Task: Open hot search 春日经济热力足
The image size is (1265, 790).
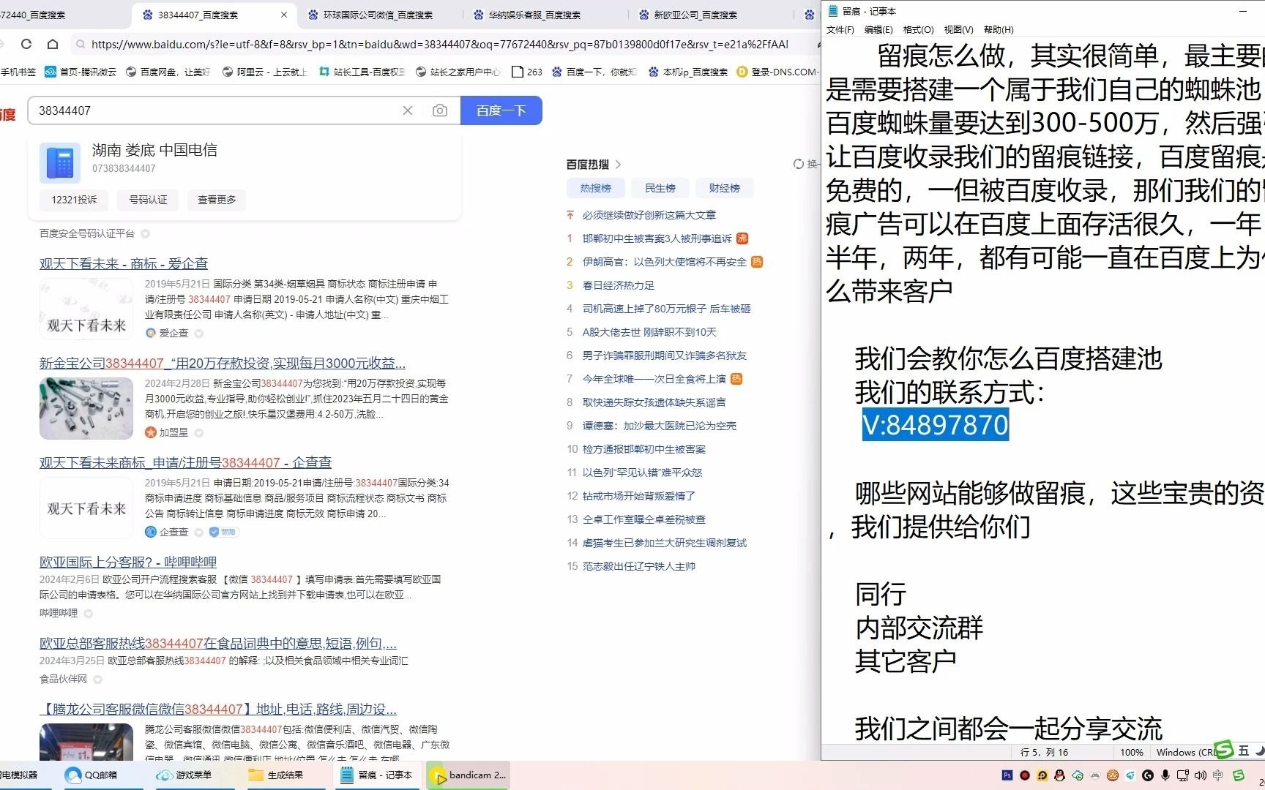Action: 618,285
